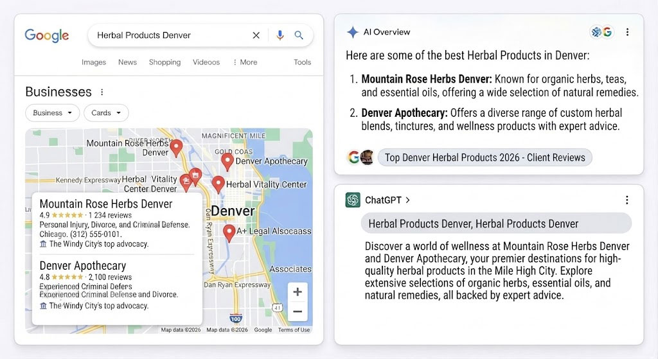Click the AI Overview heading text
The height and width of the screenshot is (359, 658).
[386, 32]
